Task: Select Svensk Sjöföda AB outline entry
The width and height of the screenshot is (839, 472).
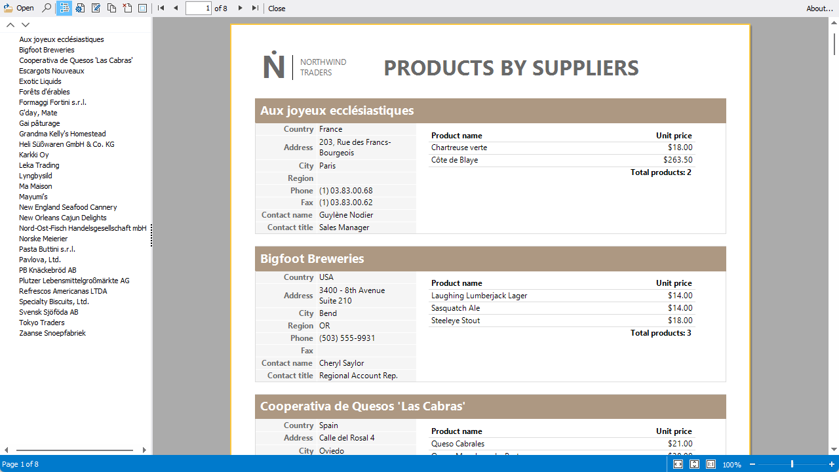Action: point(49,312)
